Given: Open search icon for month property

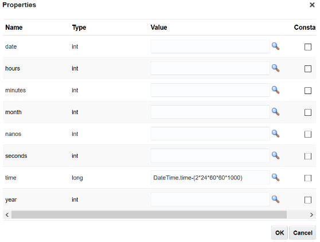Looking at the screenshot, I should 275,112.
